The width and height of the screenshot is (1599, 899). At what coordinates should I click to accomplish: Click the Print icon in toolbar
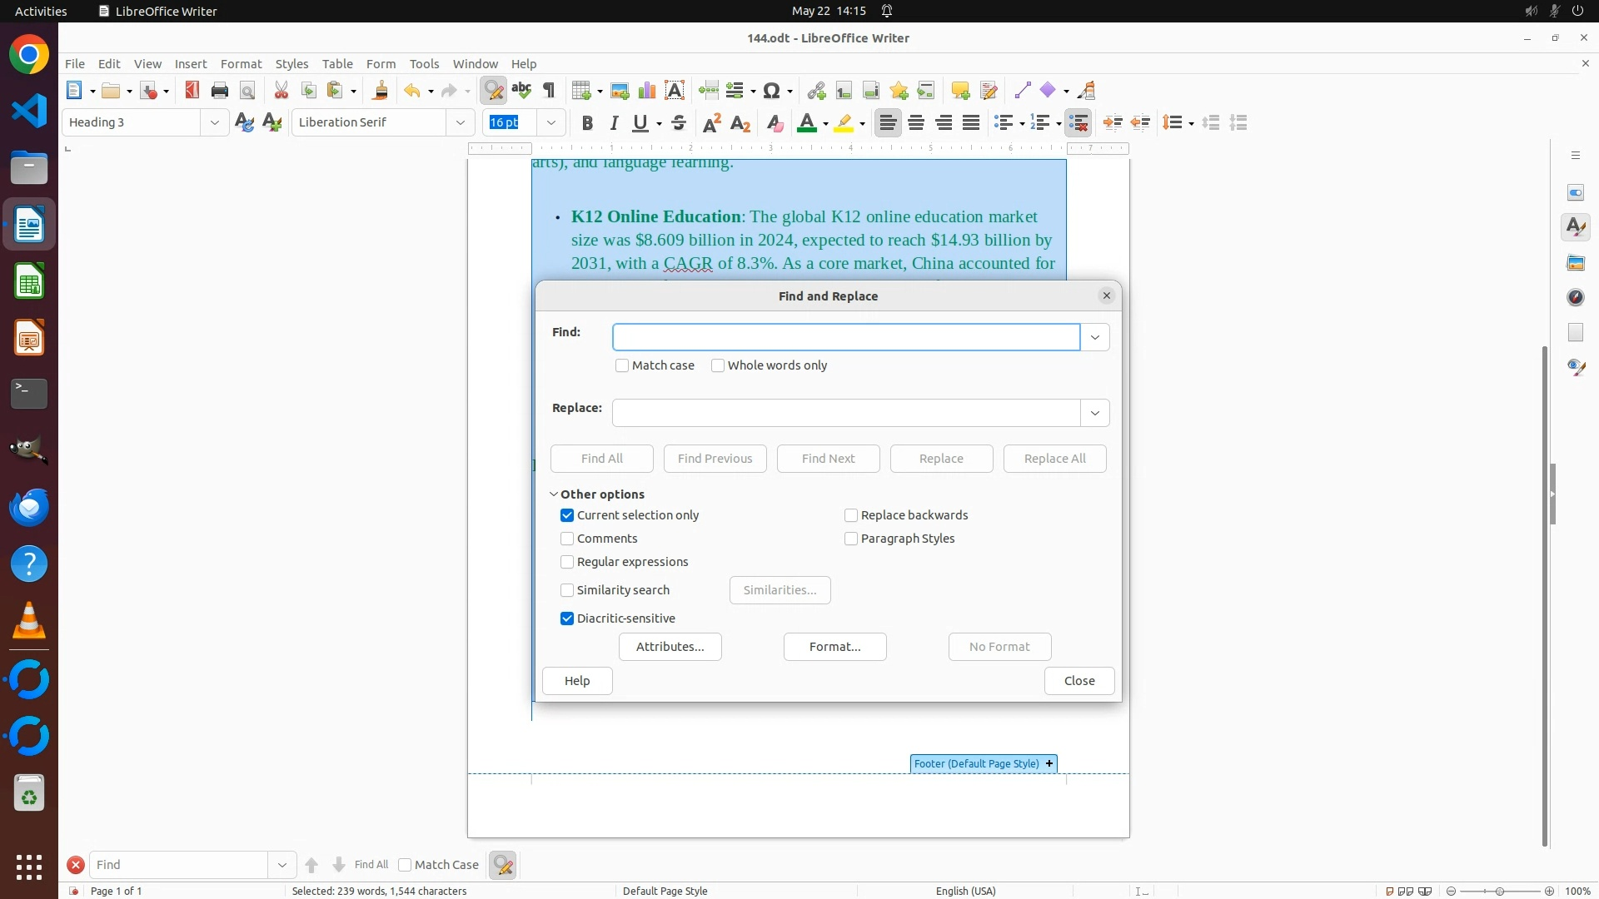tap(220, 91)
